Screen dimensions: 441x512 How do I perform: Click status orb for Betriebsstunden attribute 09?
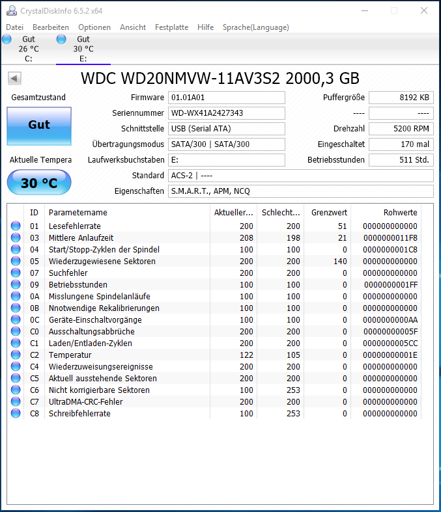[16, 284]
